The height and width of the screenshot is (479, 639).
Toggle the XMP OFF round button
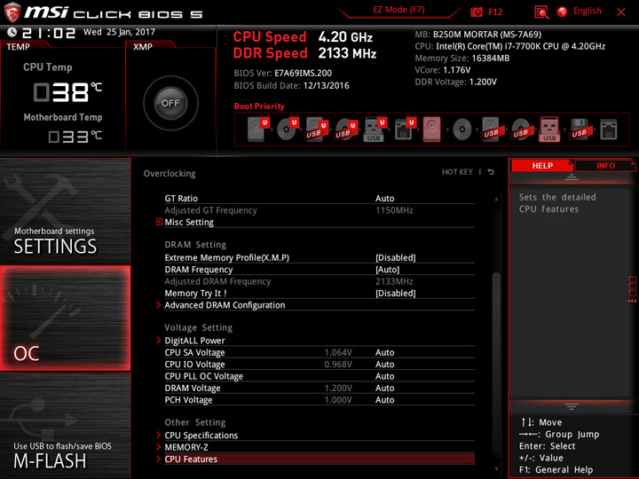(x=170, y=103)
